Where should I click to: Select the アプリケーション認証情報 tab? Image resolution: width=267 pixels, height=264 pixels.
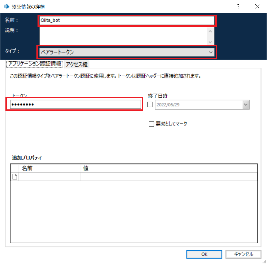pos(35,64)
